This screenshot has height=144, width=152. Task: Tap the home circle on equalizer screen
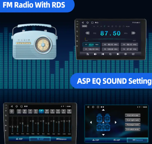pyautogui.click(x=17, y=106)
